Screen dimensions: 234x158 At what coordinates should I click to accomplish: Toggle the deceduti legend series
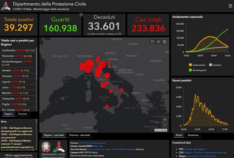coord(215,65)
